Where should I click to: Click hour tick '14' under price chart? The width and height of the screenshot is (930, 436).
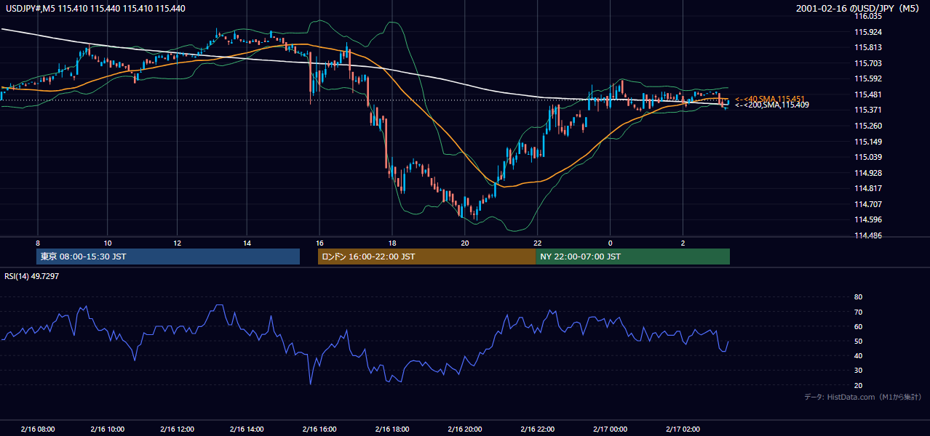point(247,243)
